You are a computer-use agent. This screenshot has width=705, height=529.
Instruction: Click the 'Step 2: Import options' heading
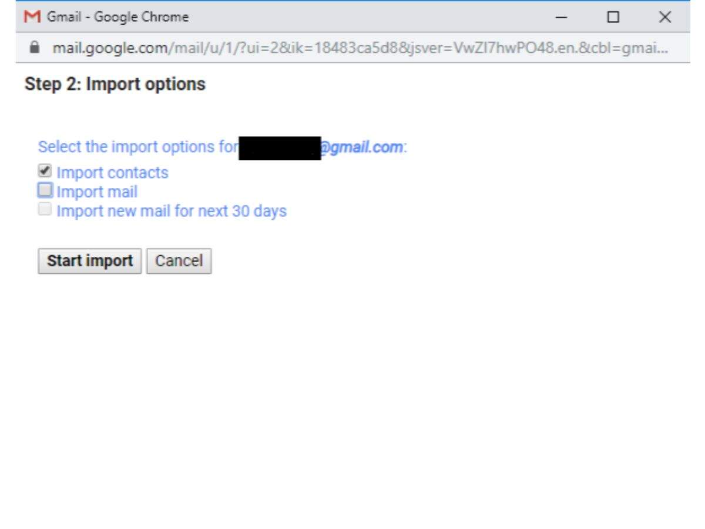click(115, 84)
